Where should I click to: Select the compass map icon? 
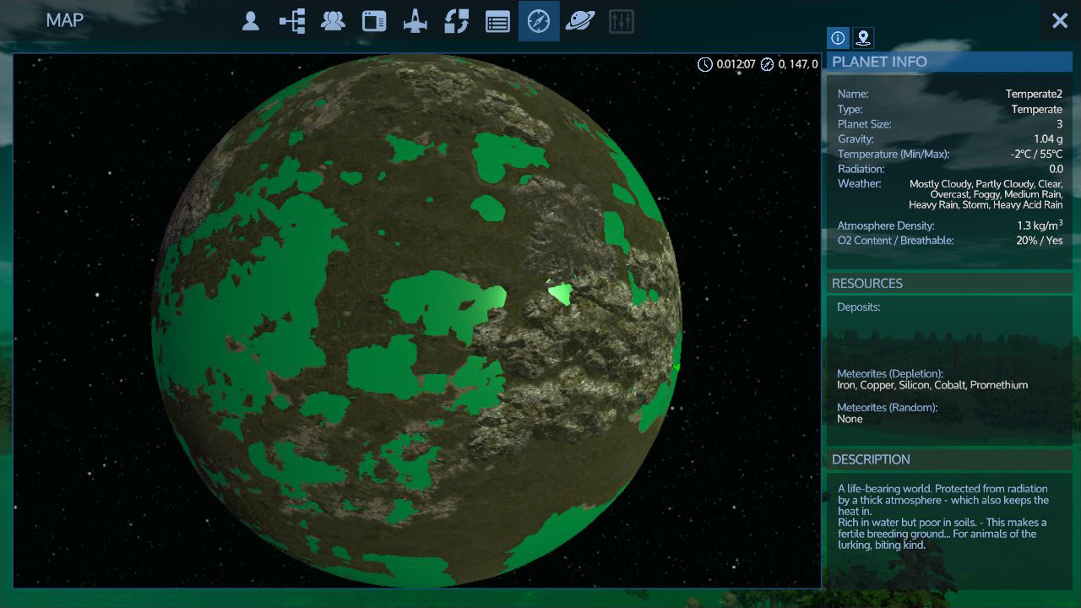539,21
